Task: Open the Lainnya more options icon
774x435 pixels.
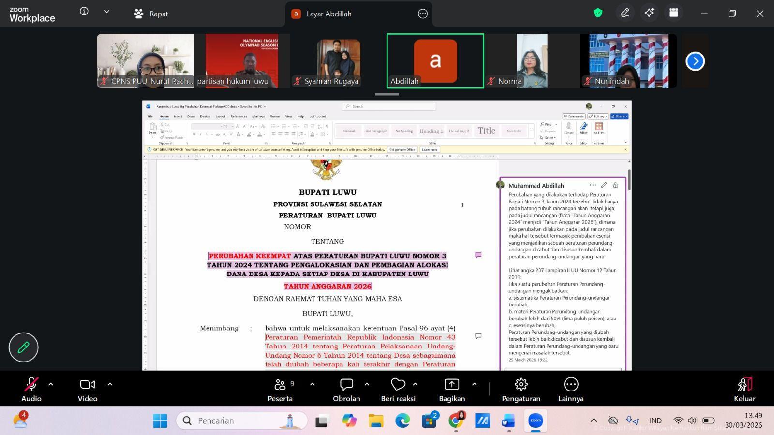Action: pos(571,385)
